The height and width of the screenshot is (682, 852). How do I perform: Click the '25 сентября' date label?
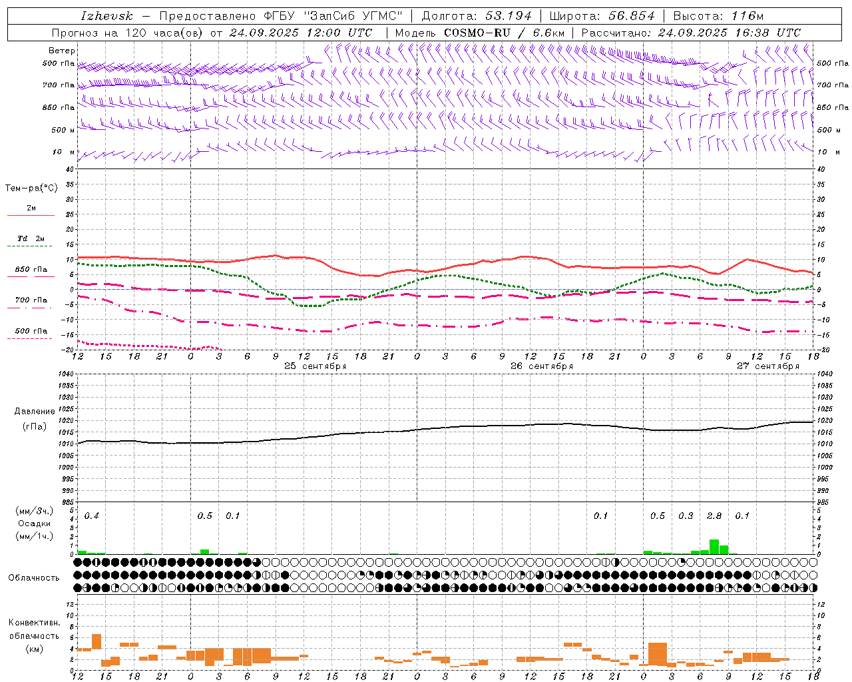coord(316,366)
